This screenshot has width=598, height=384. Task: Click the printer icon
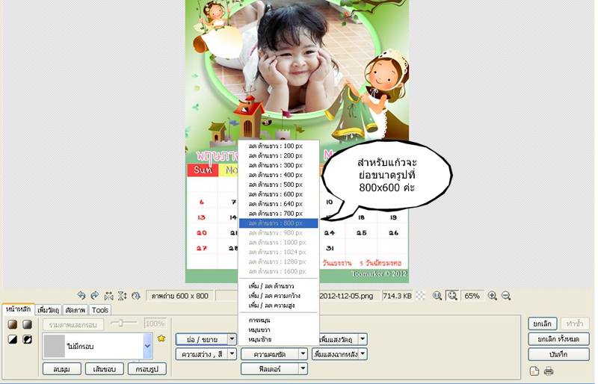(x=549, y=371)
